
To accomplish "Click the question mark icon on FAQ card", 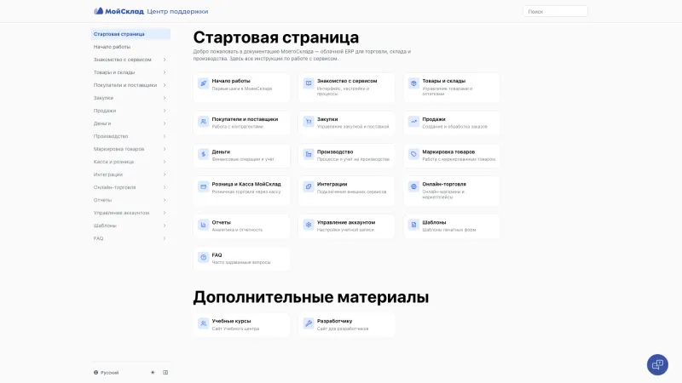I will [x=203, y=258].
